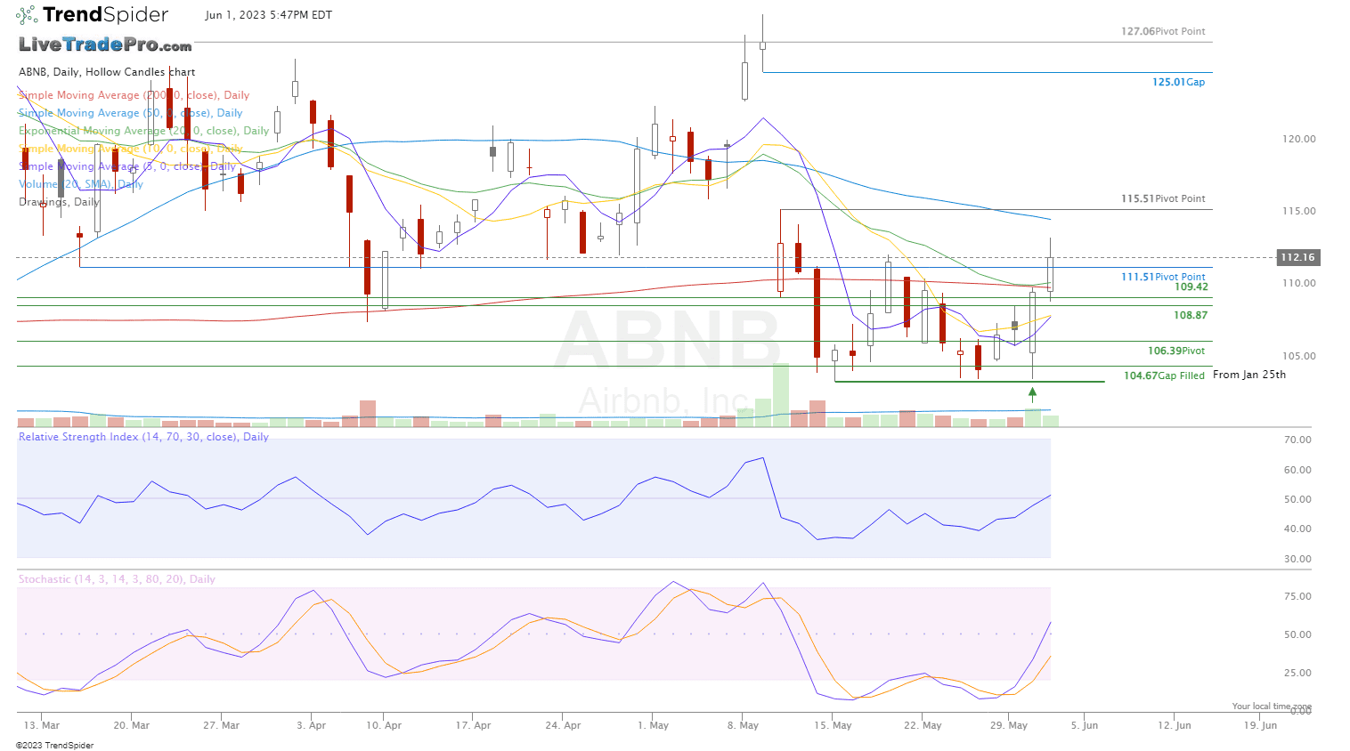
Task: Click the 110.00 price axis label
Action: coord(1298,283)
